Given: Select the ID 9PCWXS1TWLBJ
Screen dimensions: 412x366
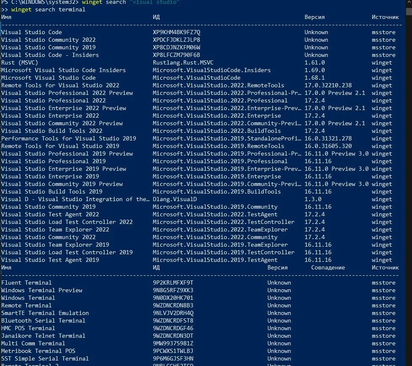Looking at the screenshot, I should 173,351.
